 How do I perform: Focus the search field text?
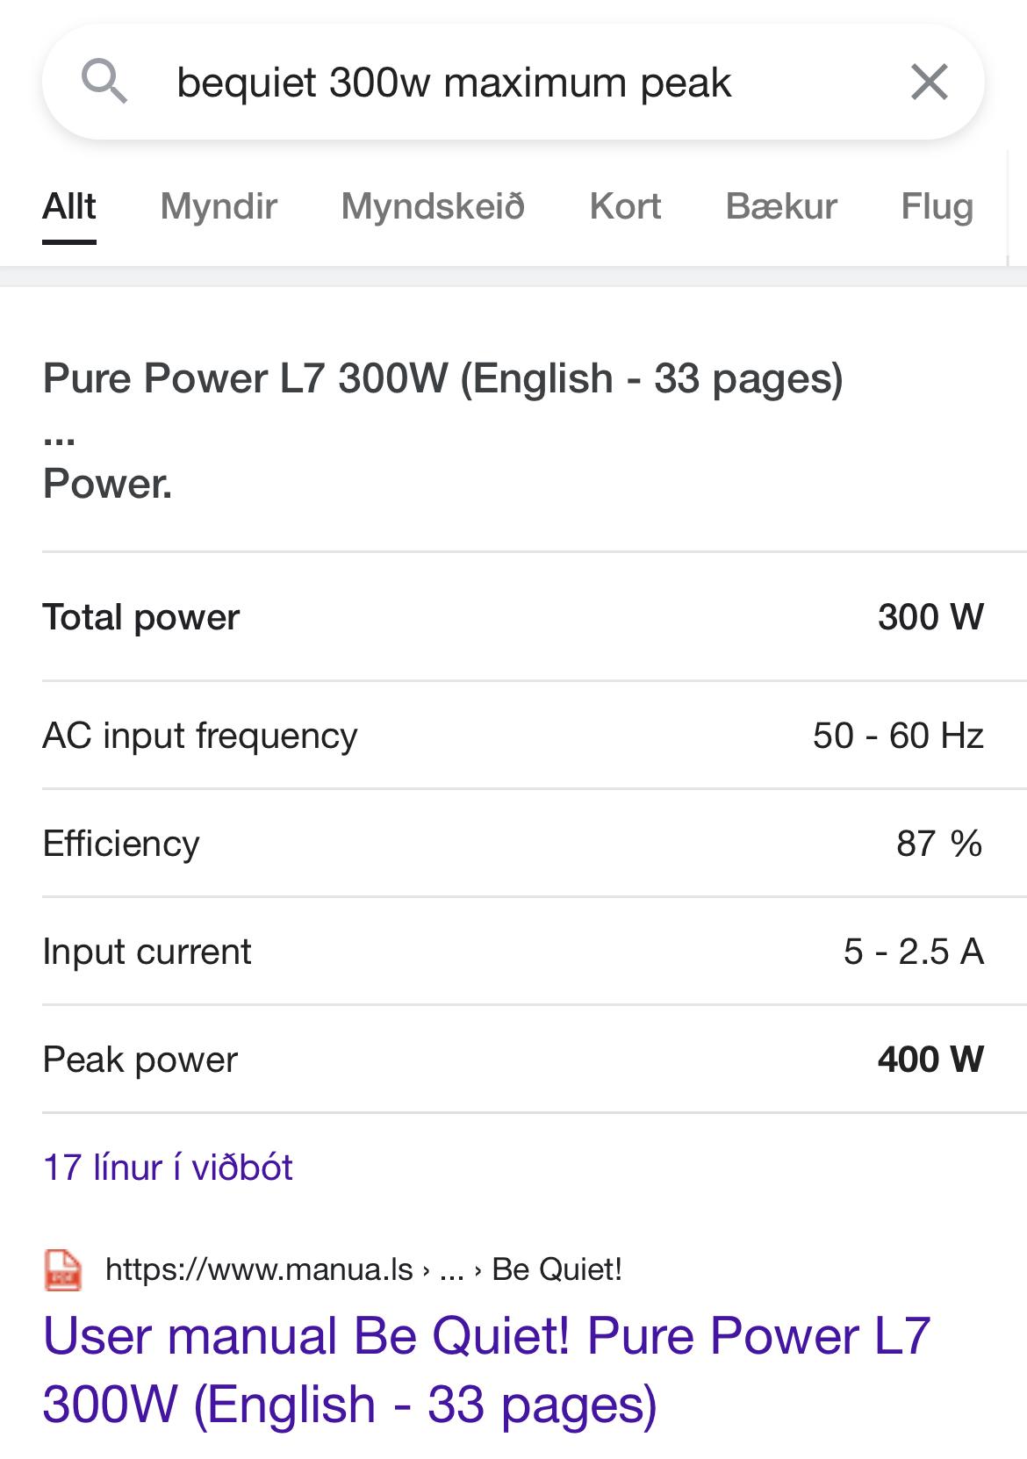(454, 83)
